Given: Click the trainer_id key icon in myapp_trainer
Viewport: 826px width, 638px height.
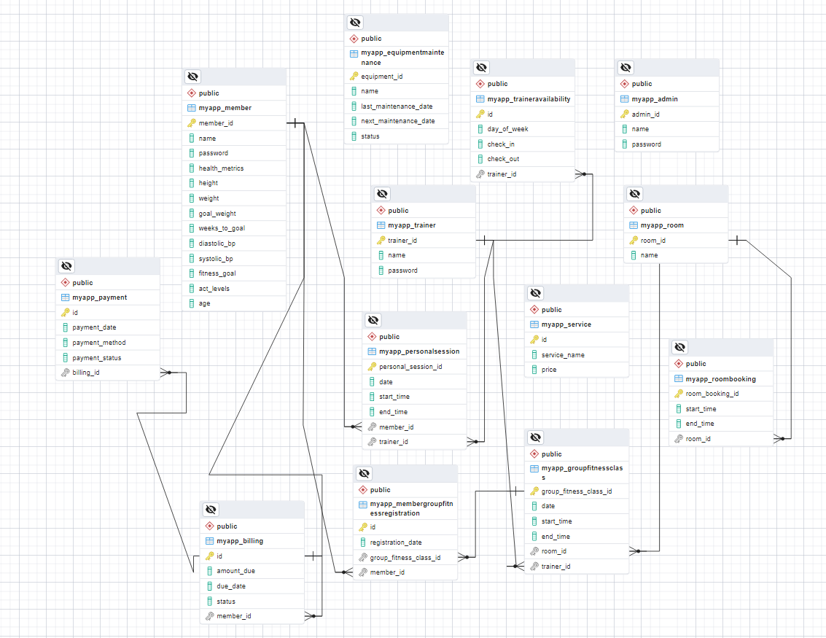Looking at the screenshot, I should pyautogui.click(x=381, y=240).
